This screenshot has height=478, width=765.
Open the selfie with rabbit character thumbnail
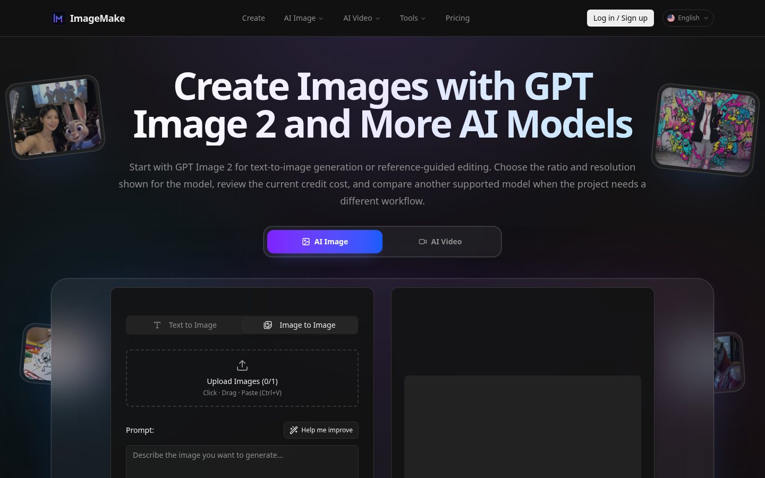[x=55, y=117]
